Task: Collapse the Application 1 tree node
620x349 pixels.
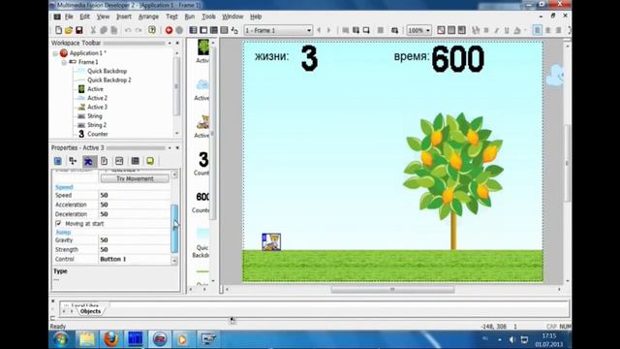Action: point(55,53)
